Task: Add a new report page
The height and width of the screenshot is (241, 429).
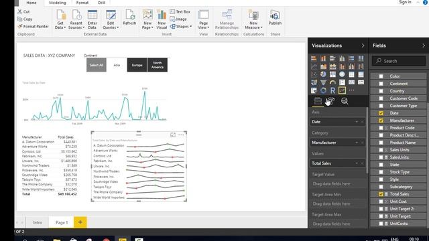Action: click(80, 222)
